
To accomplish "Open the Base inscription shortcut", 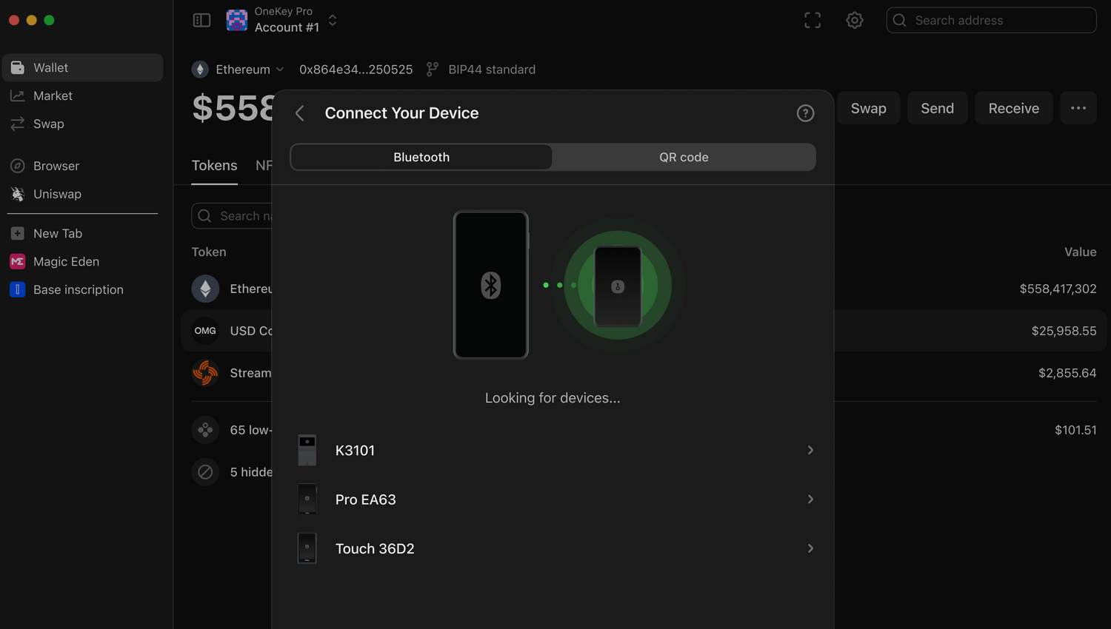I will [x=82, y=289].
